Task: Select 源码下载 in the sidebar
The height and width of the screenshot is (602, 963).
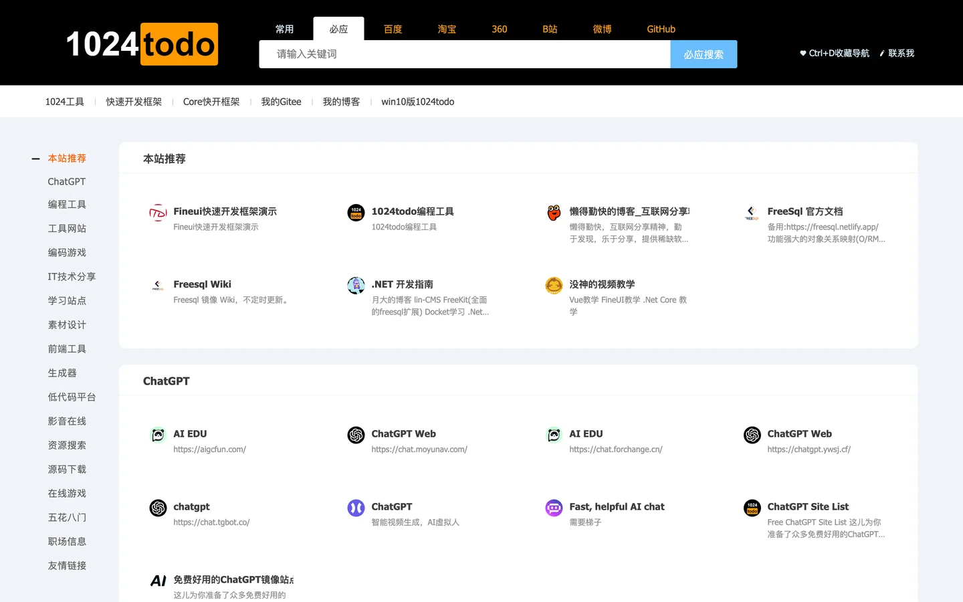Action: pos(67,470)
